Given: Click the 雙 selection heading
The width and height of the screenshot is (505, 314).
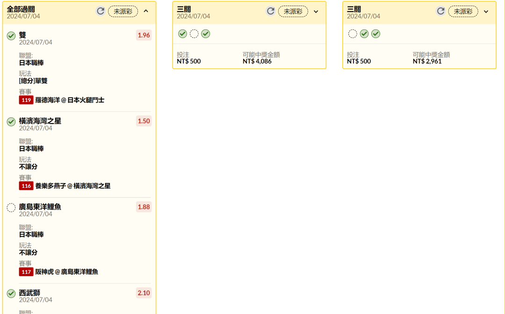Looking at the screenshot, I should [x=22, y=35].
